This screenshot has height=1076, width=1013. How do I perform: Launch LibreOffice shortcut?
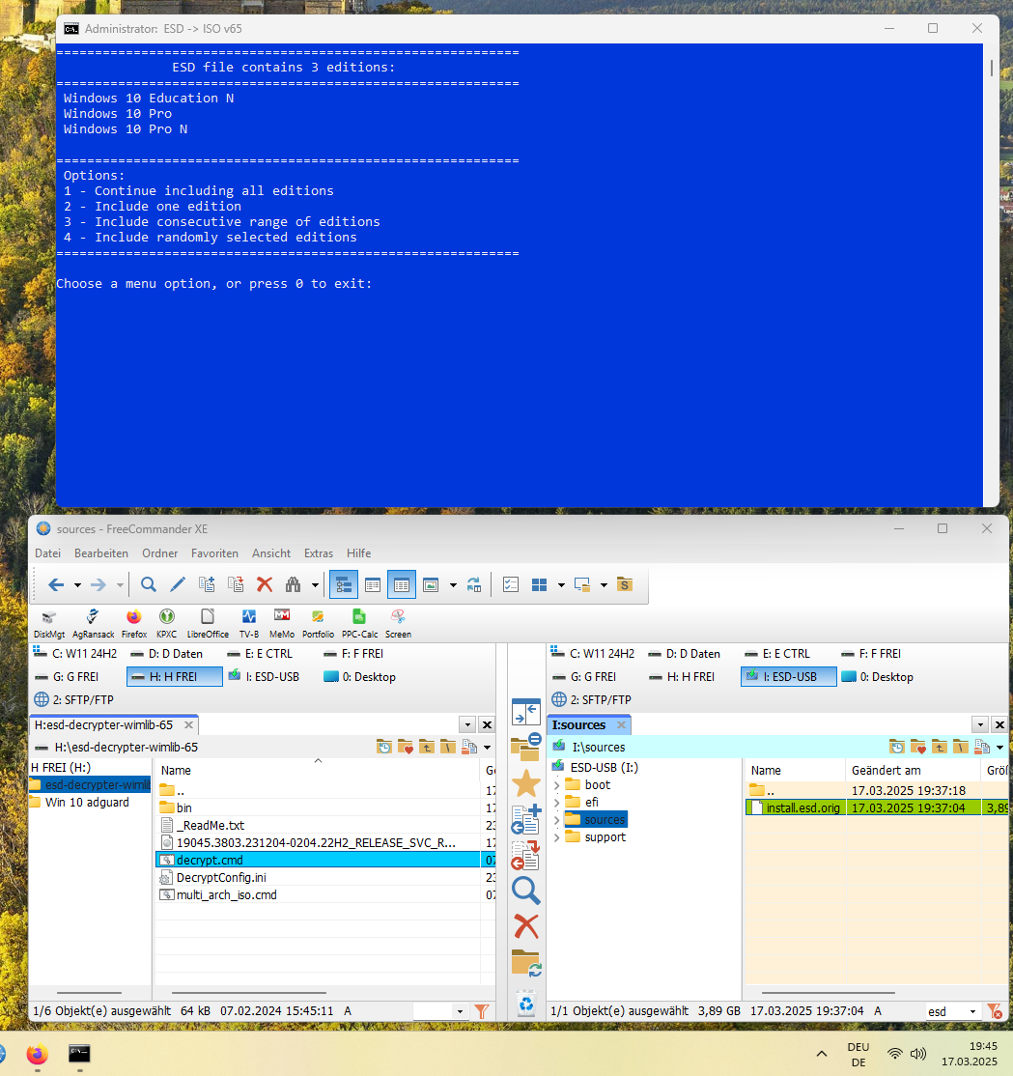tap(208, 623)
